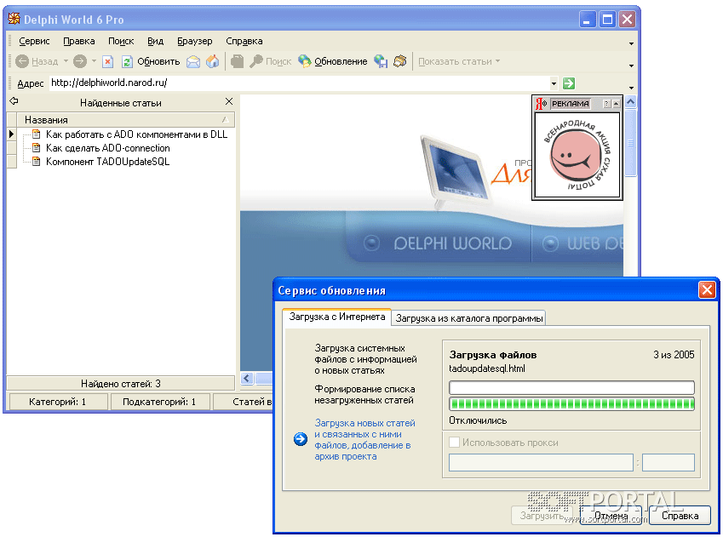Click the globe with floppy save icon

coord(381,61)
